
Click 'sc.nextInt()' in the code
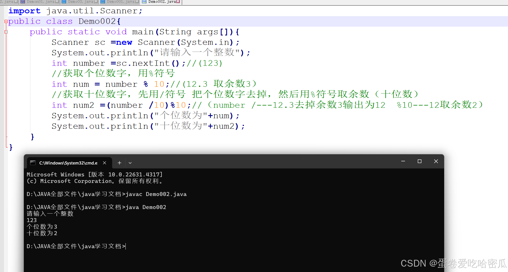[x=148, y=63]
